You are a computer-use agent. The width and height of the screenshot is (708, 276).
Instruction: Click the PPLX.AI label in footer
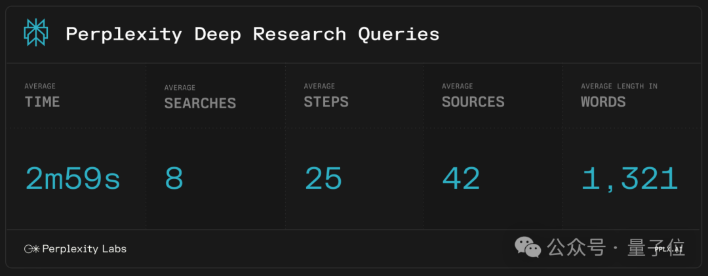[668, 249]
